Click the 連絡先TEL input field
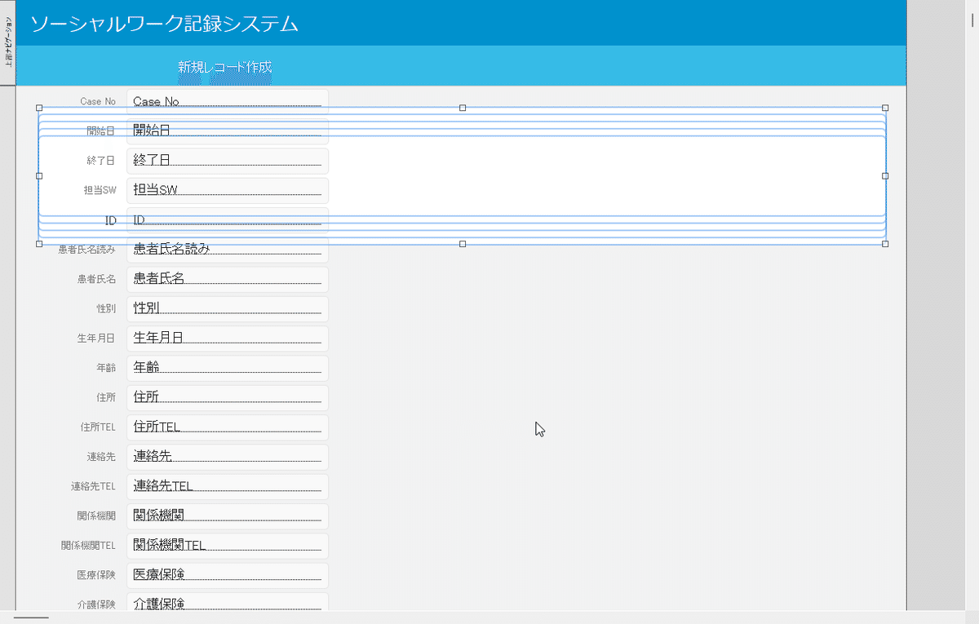 click(x=228, y=486)
